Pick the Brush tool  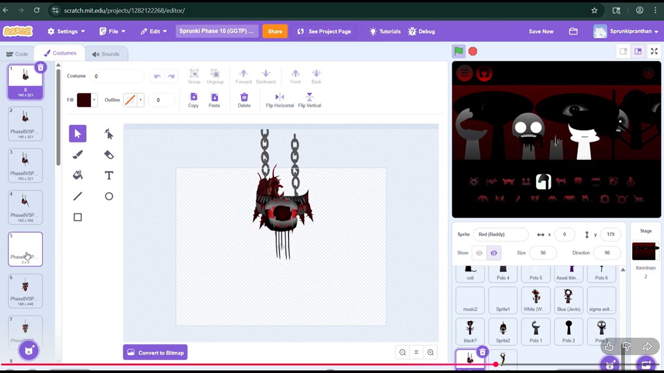pos(78,154)
